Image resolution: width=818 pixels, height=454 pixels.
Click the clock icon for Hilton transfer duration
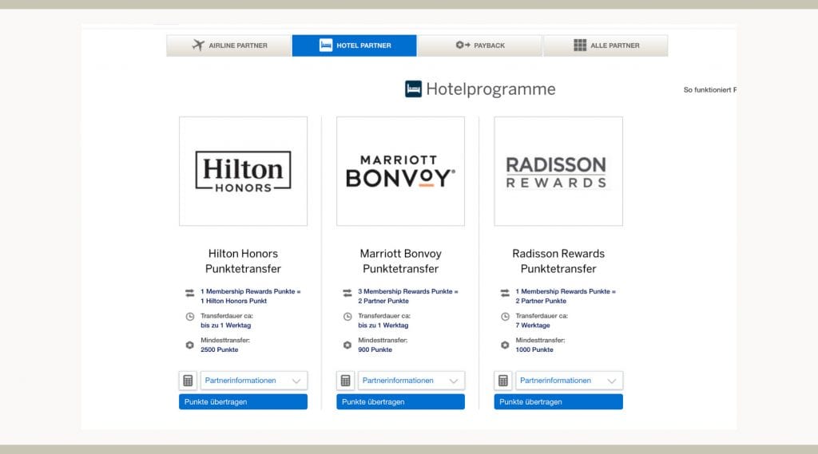click(x=190, y=317)
